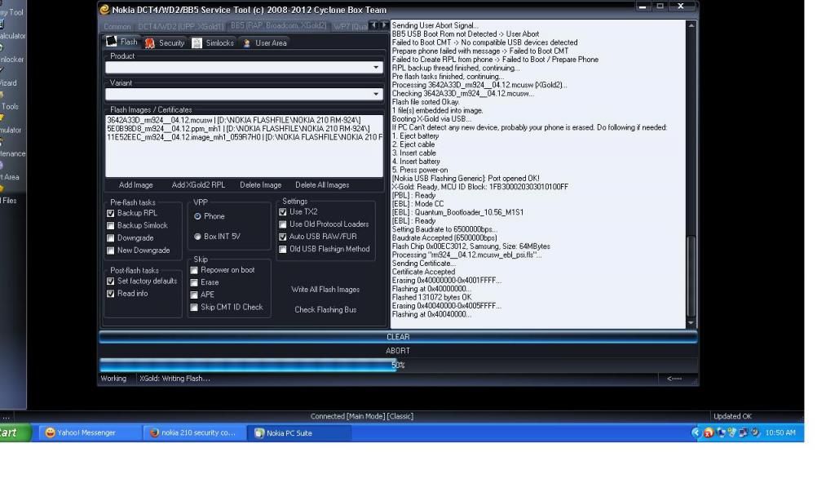
Task: Open the Security tab with red icon
Action: (x=150, y=43)
